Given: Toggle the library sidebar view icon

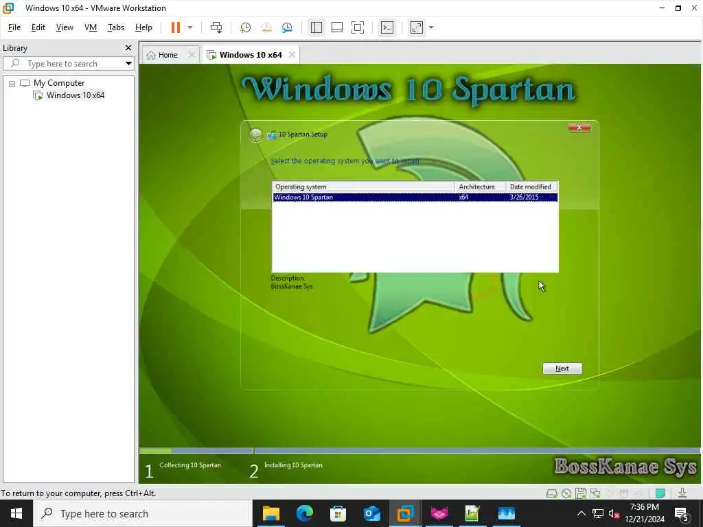Looking at the screenshot, I should point(316,27).
